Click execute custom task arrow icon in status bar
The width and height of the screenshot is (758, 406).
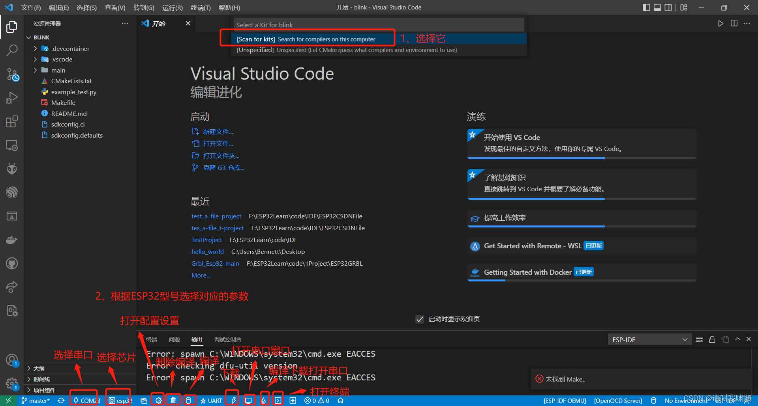(293, 400)
